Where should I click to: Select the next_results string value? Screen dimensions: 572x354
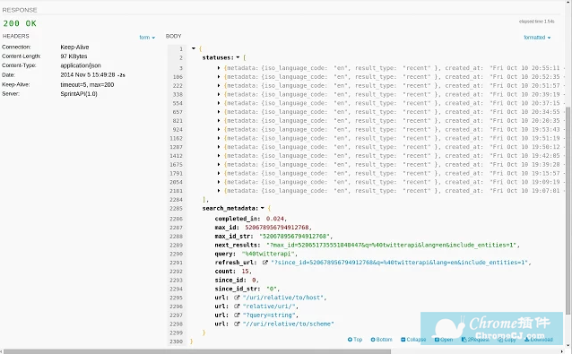coord(391,245)
